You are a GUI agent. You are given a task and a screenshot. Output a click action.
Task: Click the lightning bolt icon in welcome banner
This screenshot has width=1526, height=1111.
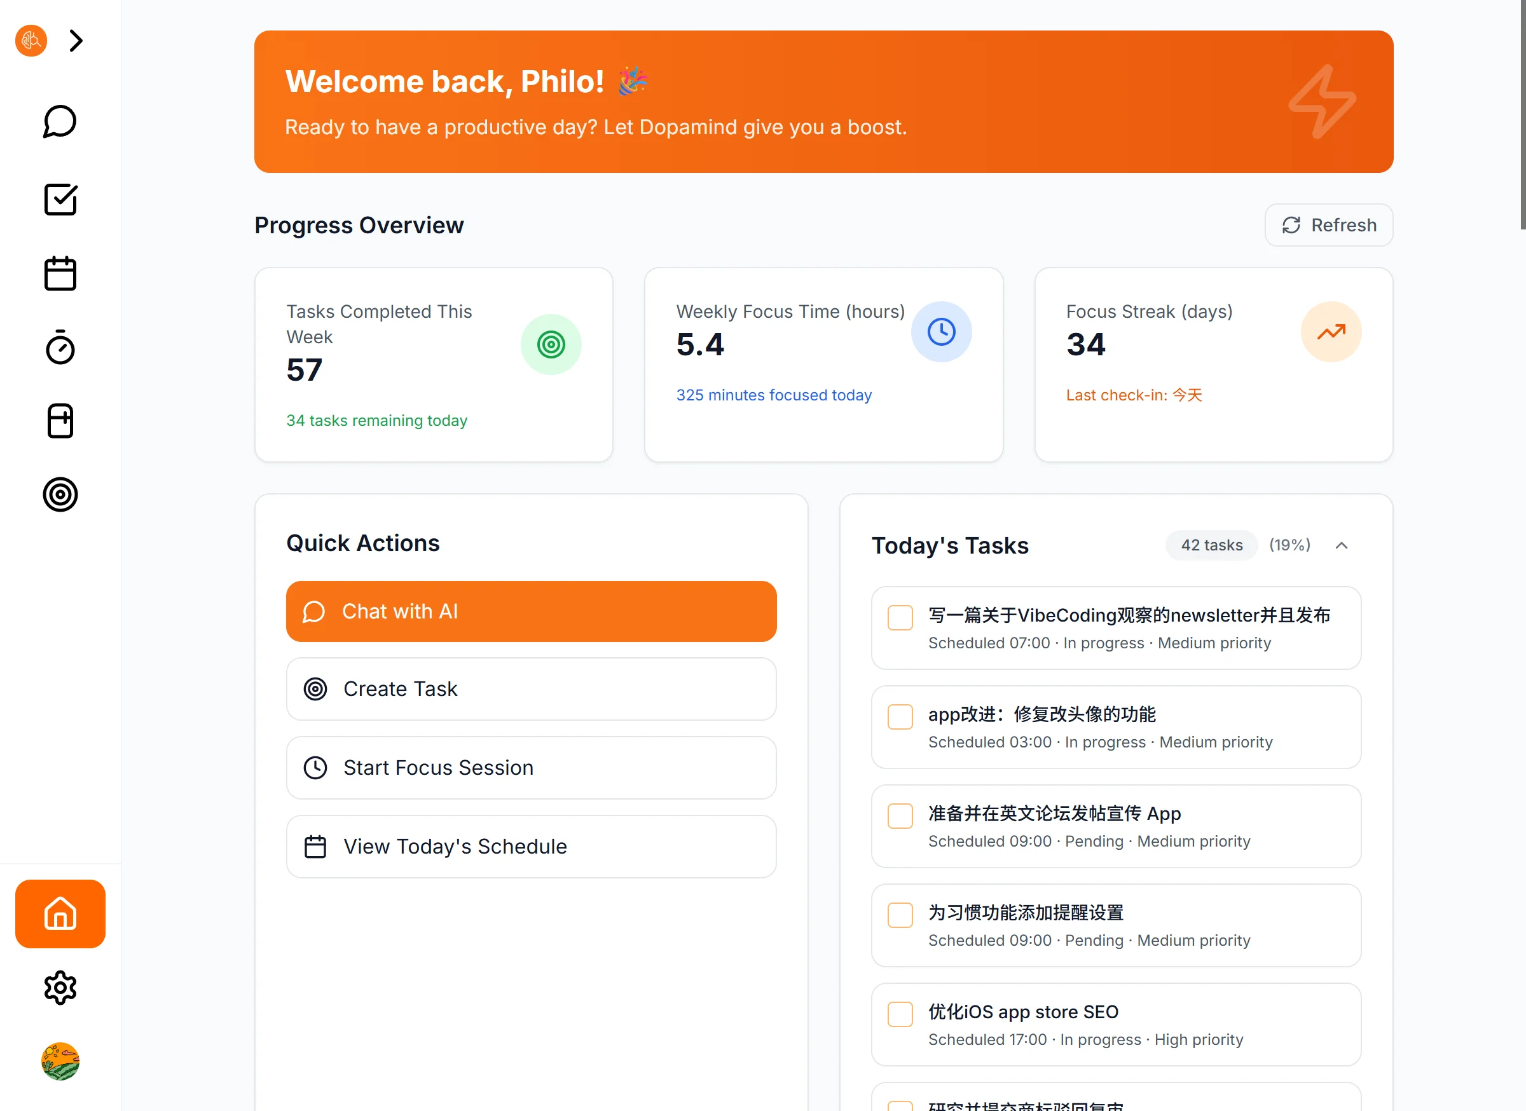[1322, 102]
